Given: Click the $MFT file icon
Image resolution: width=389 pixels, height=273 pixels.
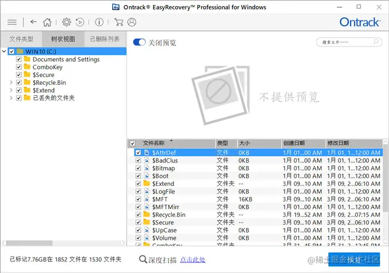Looking at the screenshot, I should [147, 199].
